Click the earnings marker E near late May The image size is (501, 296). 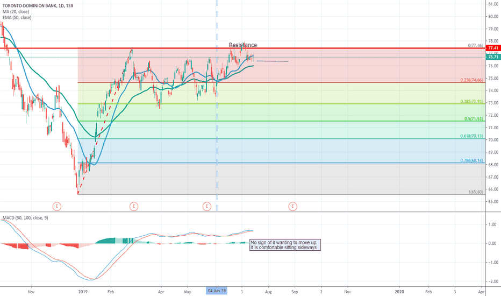tap(207, 207)
